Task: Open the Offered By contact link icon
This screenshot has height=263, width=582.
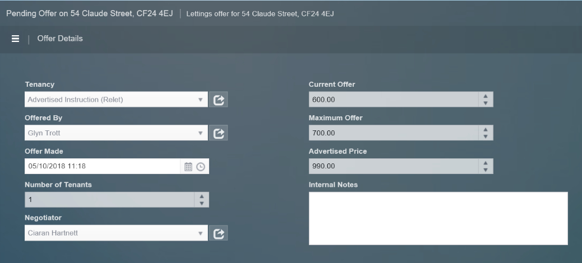Action: [x=219, y=133]
